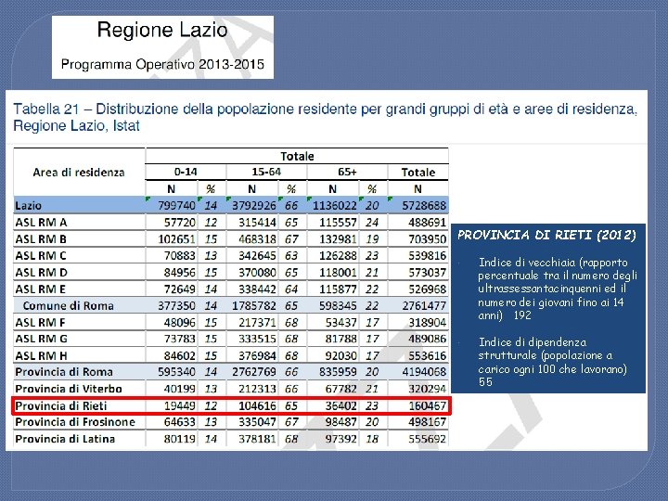Click value 72649 in ASL RM E row
This screenshot has width=668, height=501.
pos(180,289)
